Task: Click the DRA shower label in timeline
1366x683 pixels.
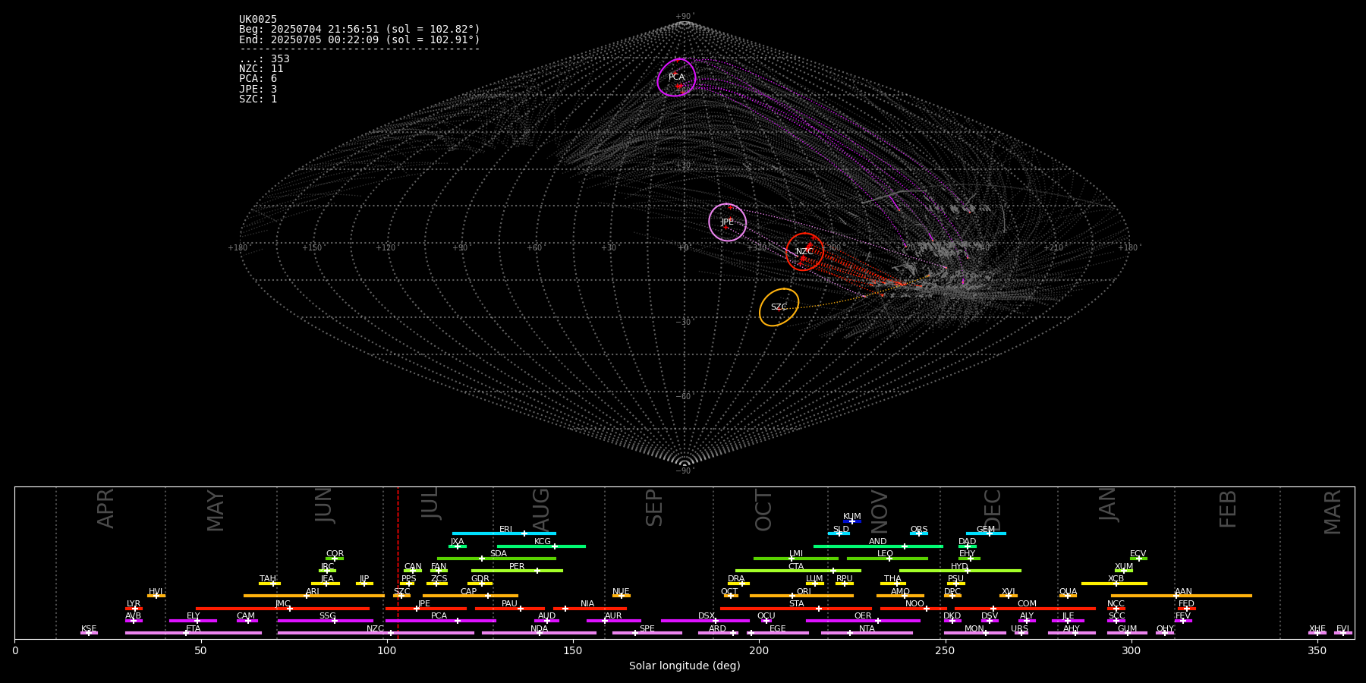Action: tap(736, 579)
